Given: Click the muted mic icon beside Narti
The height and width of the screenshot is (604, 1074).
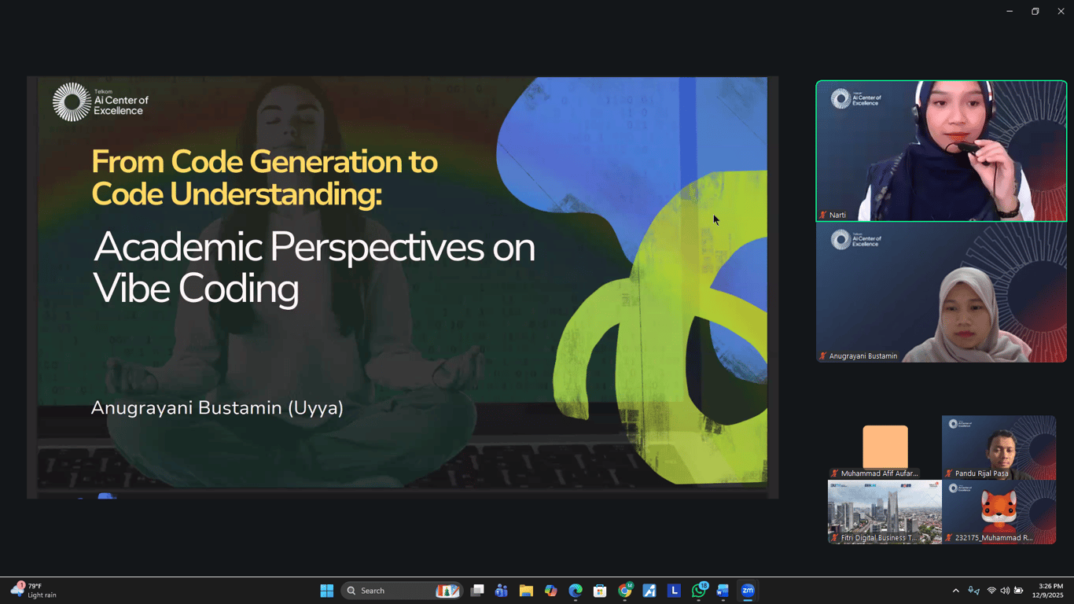Looking at the screenshot, I should pos(823,215).
